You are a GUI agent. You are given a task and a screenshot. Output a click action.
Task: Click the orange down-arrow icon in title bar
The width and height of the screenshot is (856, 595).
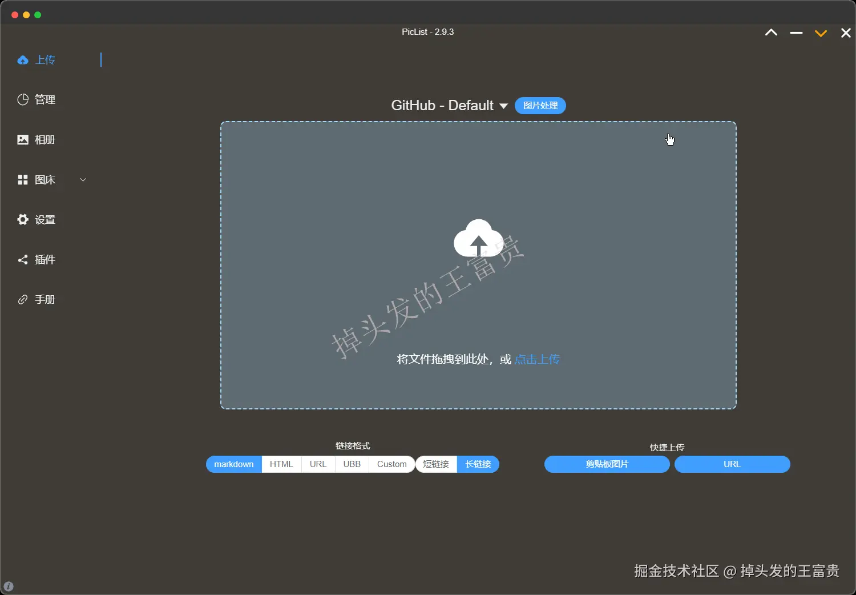[821, 33]
